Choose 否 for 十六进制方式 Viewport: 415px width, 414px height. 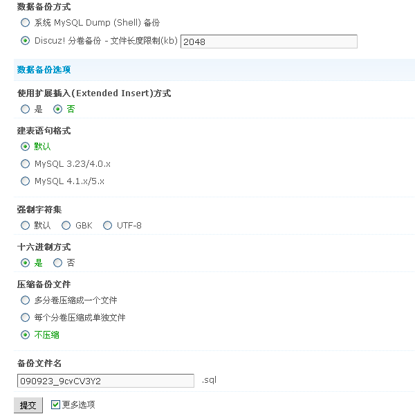click(x=58, y=263)
